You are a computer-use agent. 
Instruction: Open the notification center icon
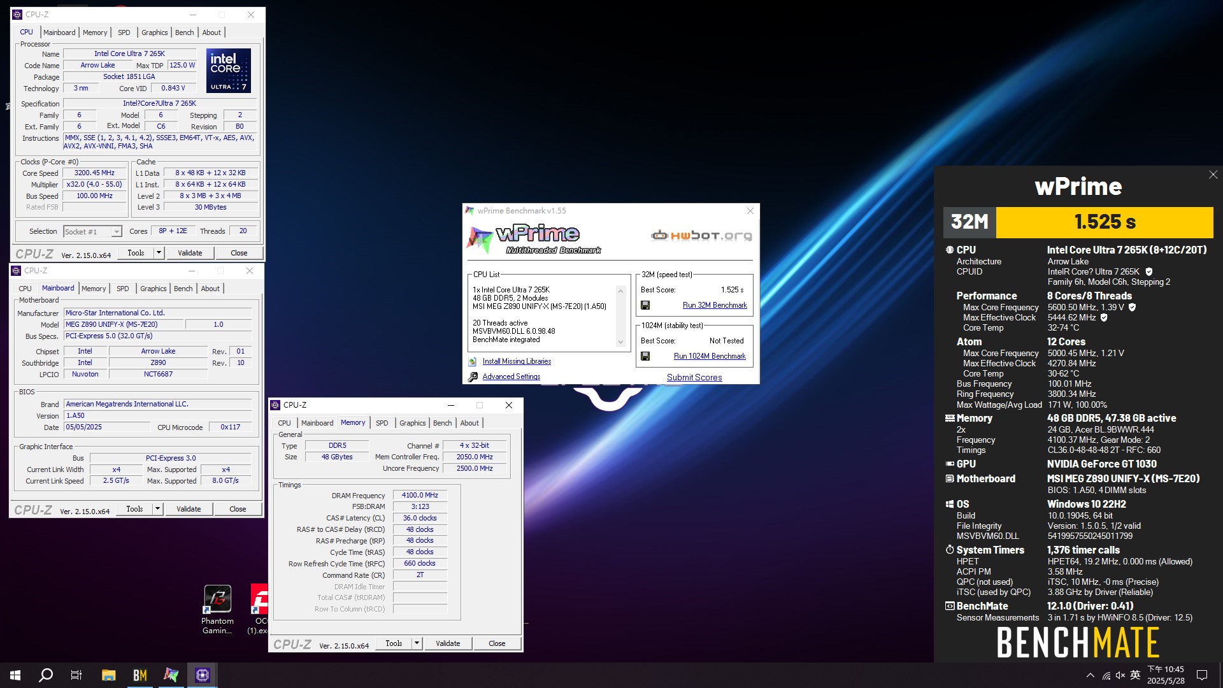point(1202,675)
